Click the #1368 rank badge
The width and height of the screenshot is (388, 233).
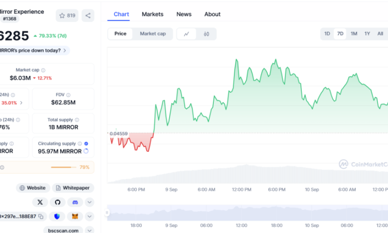[9, 19]
